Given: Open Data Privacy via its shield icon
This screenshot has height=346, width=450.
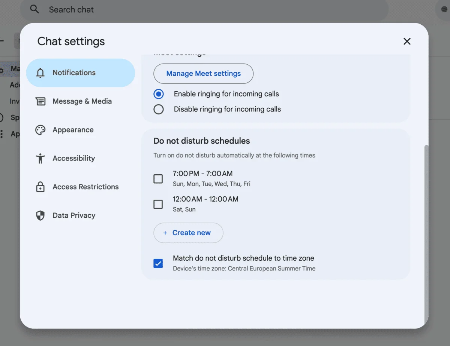Looking at the screenshot, I should [40, 215].
